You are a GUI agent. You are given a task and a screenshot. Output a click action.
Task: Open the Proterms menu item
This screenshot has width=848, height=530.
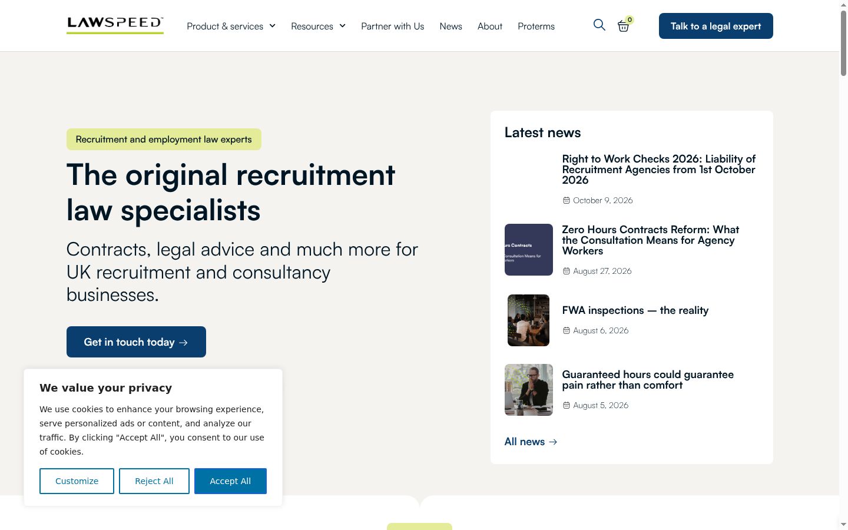(x=536, y=26)
